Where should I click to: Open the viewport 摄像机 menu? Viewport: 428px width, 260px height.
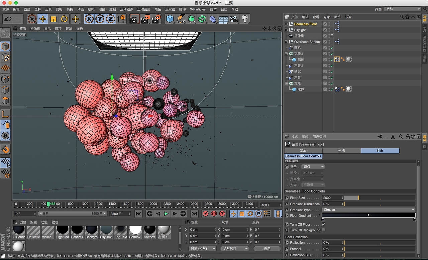click(35, 29)
